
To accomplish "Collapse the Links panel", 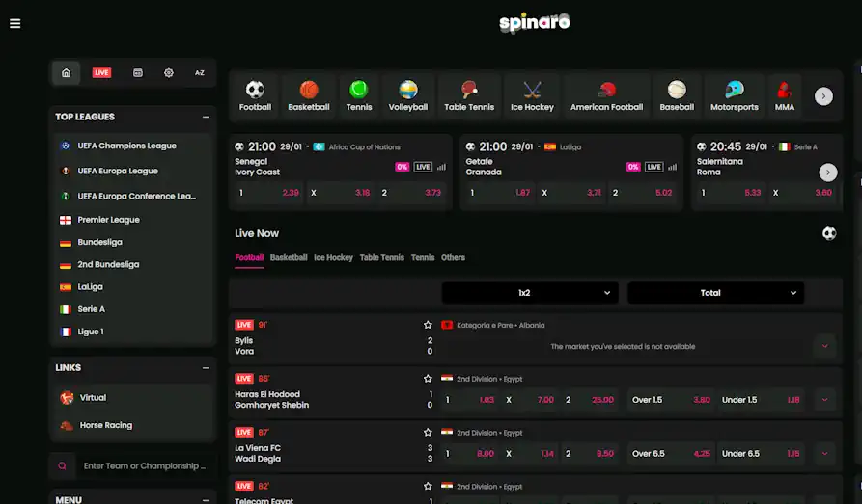I will click(x=206, y=368).
